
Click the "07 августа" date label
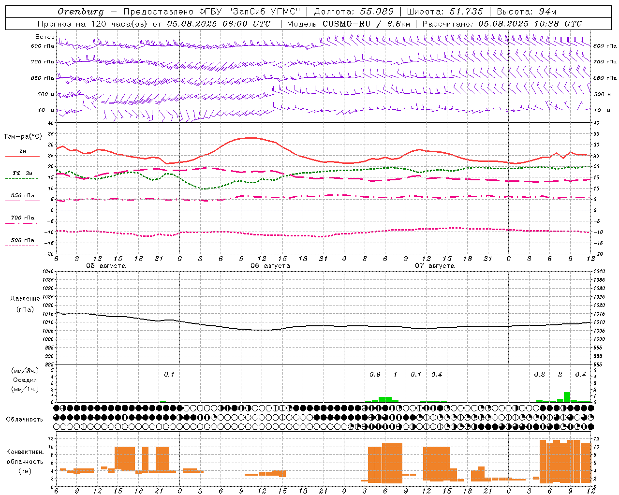tap(435, 266)
